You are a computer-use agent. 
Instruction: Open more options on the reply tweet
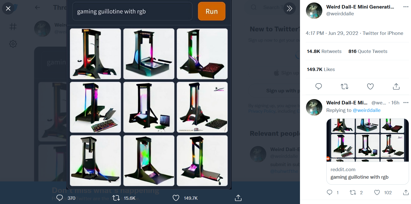click(x=406, y=103)
